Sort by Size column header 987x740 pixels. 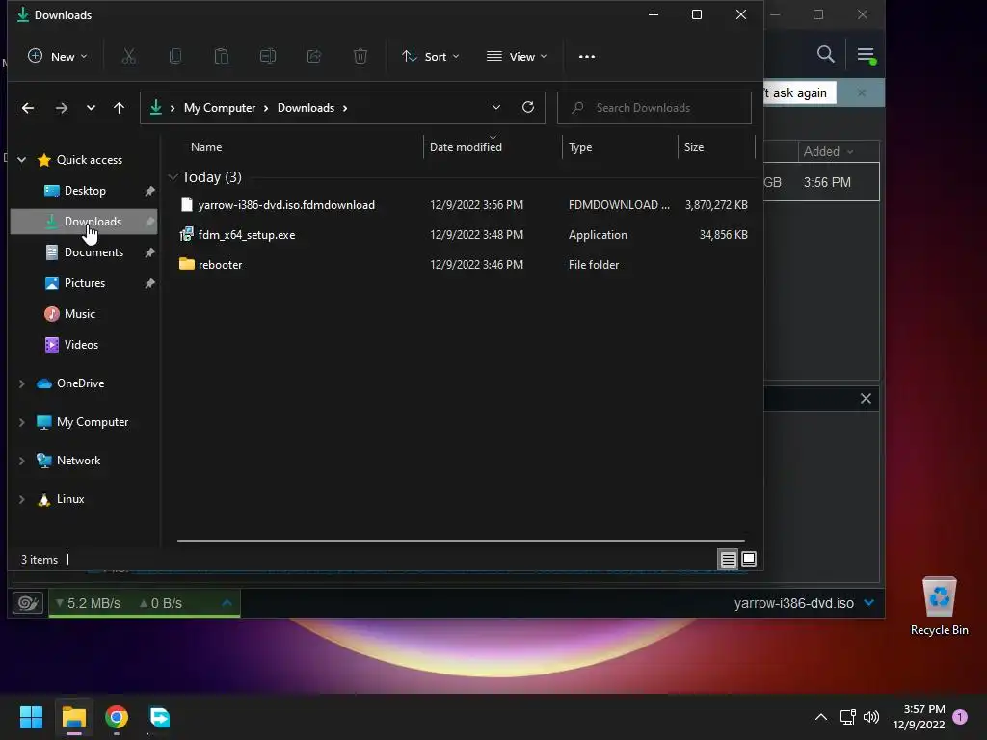click(694, 147)
